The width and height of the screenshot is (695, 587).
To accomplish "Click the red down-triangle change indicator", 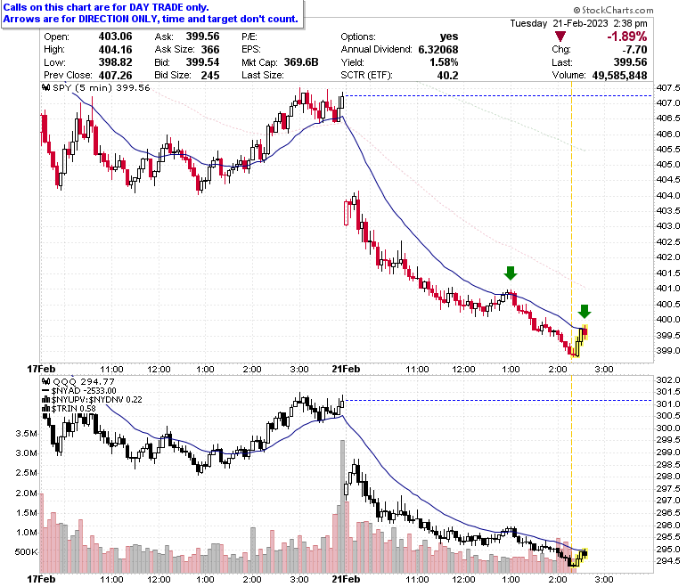I will click(560, 37).
